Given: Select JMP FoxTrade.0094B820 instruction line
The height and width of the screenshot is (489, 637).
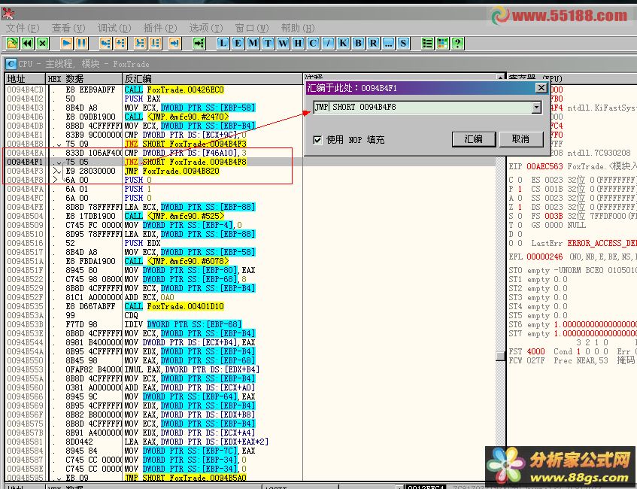Looking at the screenshot, I should tap(171, 171).
